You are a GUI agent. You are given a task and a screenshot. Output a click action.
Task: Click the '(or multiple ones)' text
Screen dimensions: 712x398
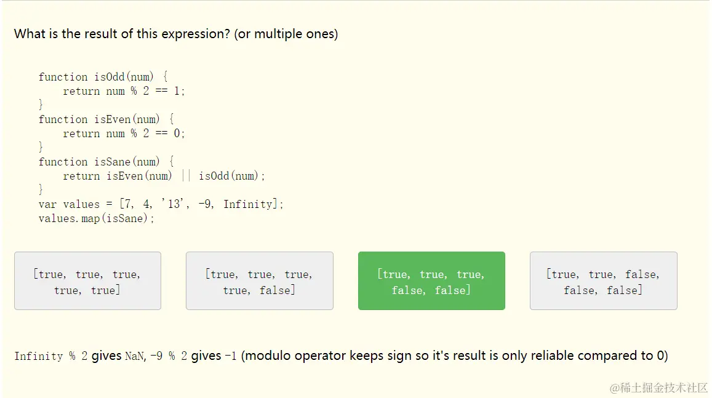[x=286, y=34]
